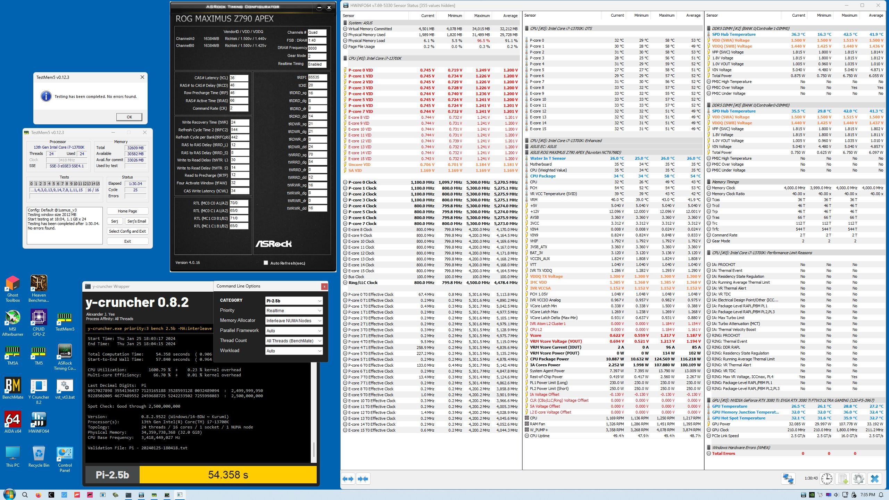Expand ASUS EC: ASUS sensor group

[527, 147]
